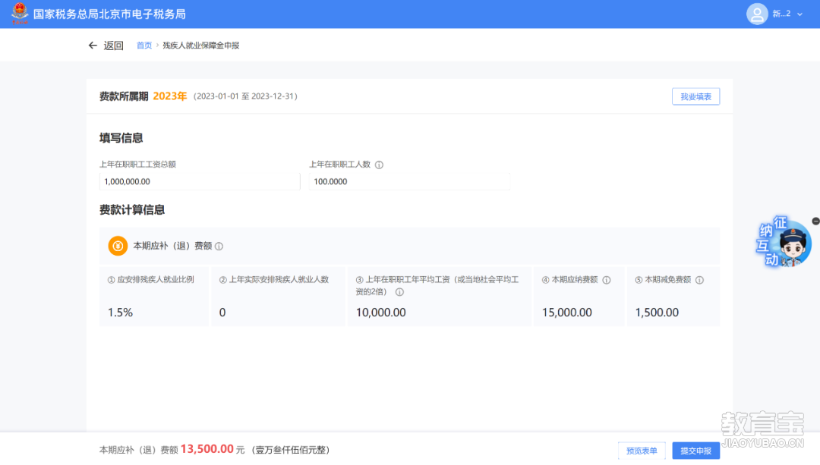Expand the account dropdown chevron

pyautogui.click(x=799, y=14)
